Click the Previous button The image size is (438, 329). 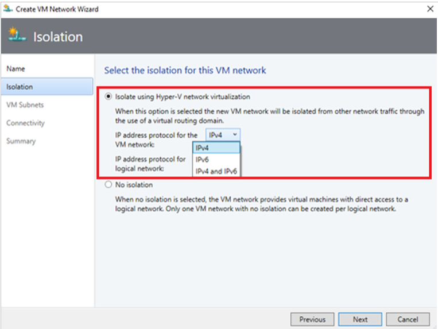click(312, 319)
